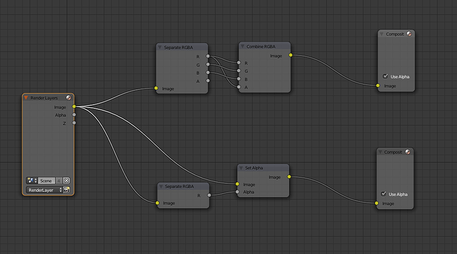The image size is (457, 254).
Task: Click lower Separate RGBA Image input socket
Action: (158, 203)
